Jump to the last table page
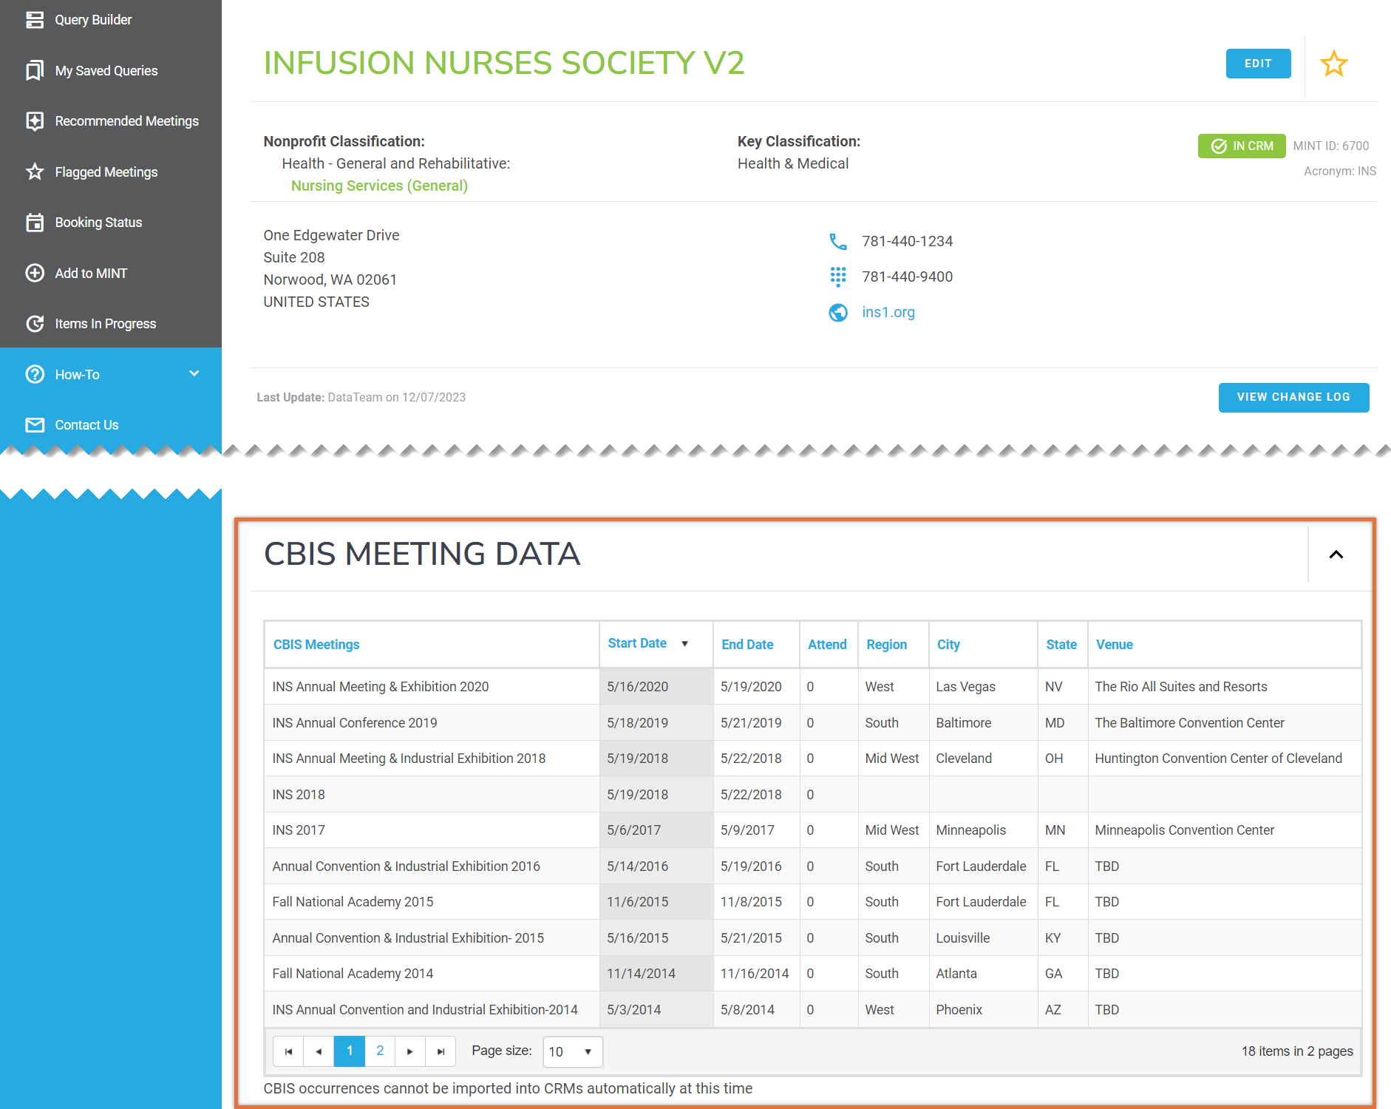 click(441, 1051)
